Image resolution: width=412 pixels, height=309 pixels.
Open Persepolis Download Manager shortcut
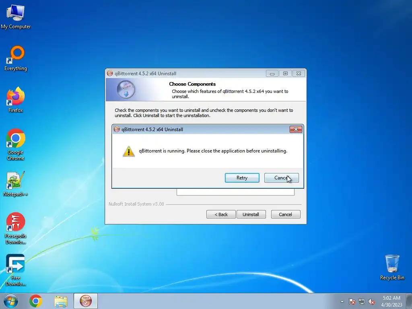[16, 229]
